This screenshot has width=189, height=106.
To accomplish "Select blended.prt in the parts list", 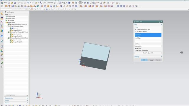I will 148,34.
